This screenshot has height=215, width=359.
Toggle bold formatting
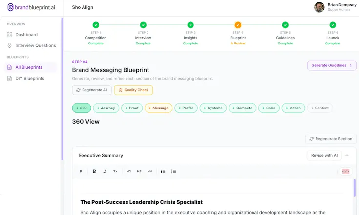(x=94, y=172)
